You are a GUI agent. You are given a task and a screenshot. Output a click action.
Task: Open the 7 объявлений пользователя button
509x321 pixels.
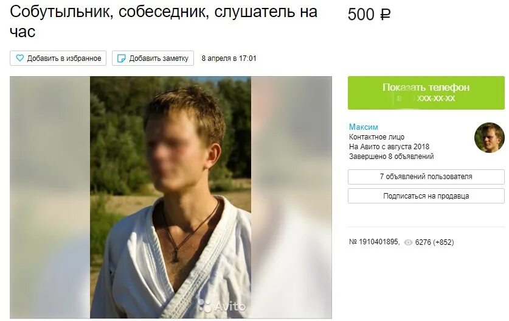(426, 177)
